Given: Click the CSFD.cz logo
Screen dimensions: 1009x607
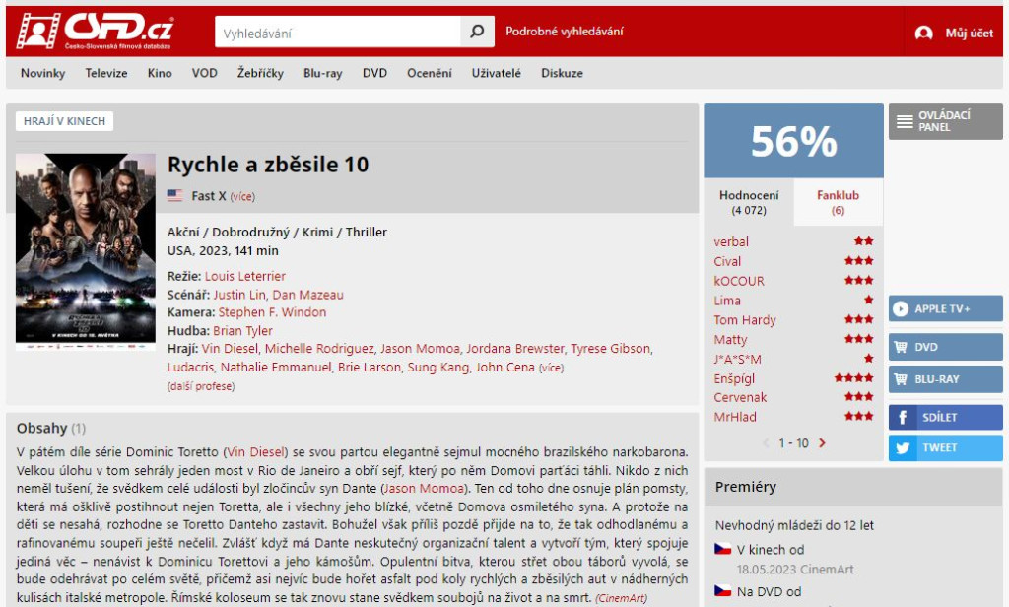Looking at the screenshot, I should pyautogui.click(x=95, y=31).
